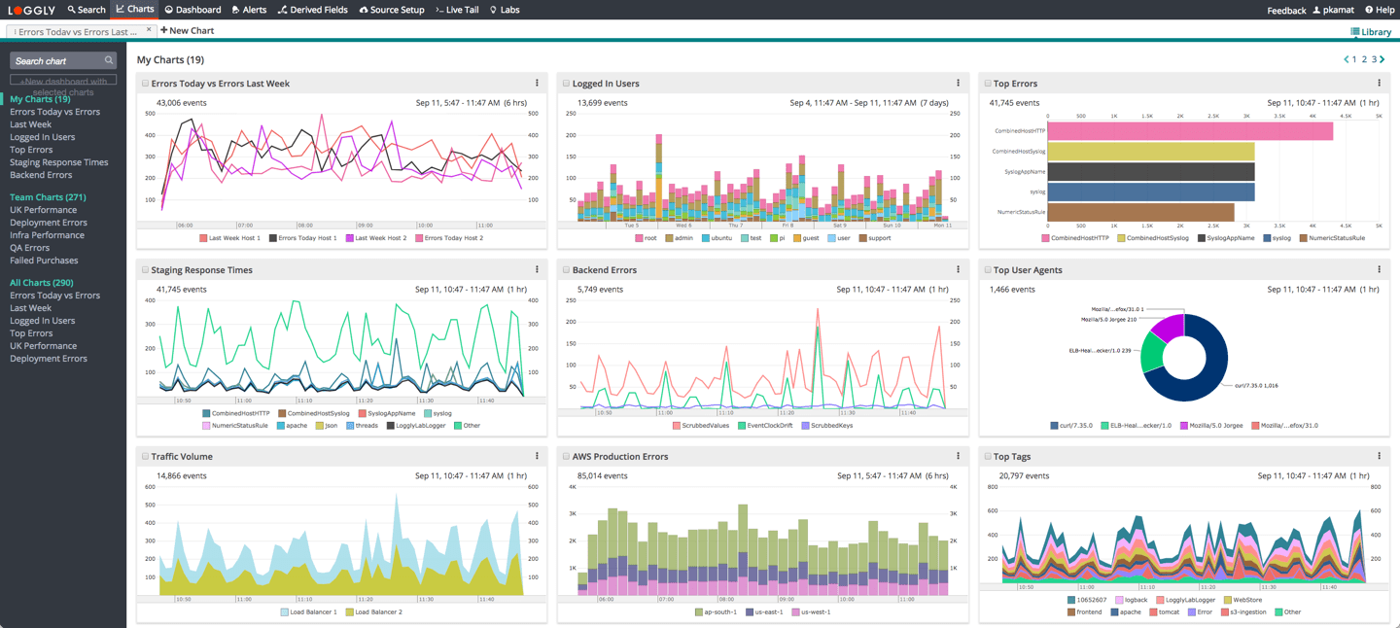Click the search magnifier in the chart search box
Screen dimensions: 1400x628
(108, 59)
